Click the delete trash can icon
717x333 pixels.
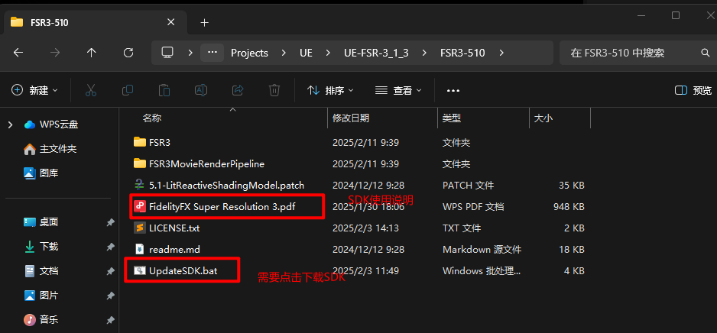coord(274,90)
